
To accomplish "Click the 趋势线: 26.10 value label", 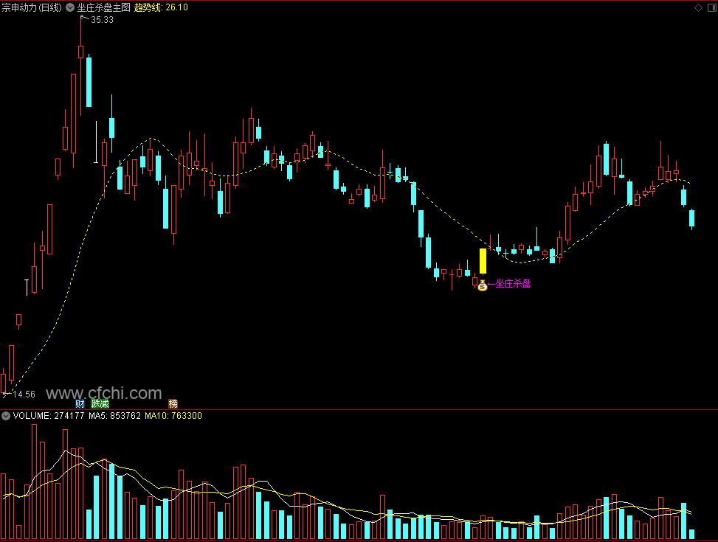I will pyautogui.click(x=161, y=7).
